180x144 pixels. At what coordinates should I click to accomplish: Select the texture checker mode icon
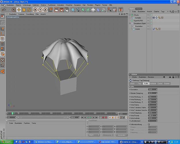click(3, 60)
